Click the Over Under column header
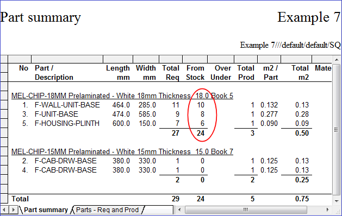Viewport: 342px width, 216px height. point(221,73)
